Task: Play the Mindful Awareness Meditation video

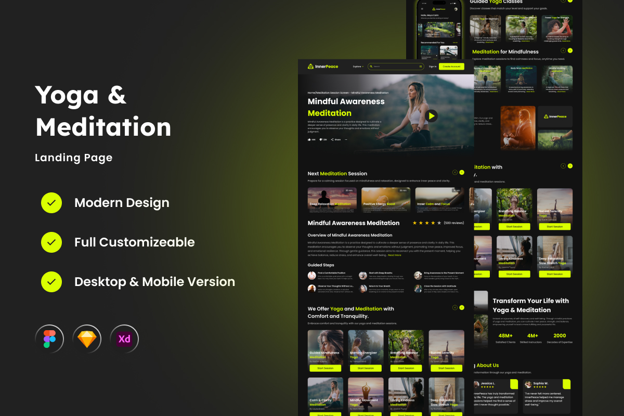Action: [431, 116]
